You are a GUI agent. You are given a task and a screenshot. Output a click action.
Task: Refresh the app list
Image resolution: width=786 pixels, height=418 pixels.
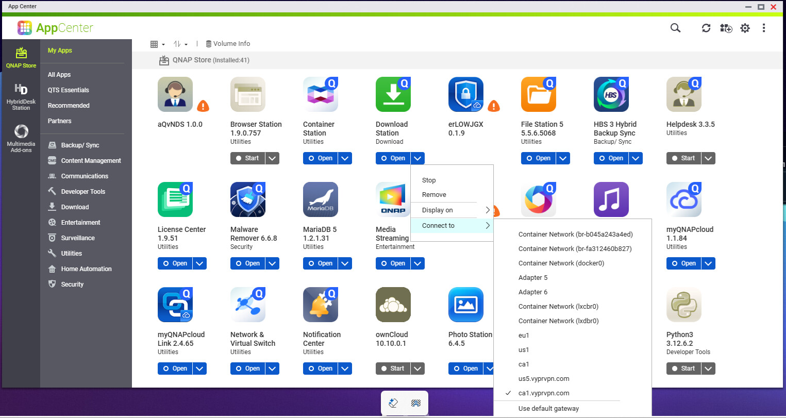706,28
